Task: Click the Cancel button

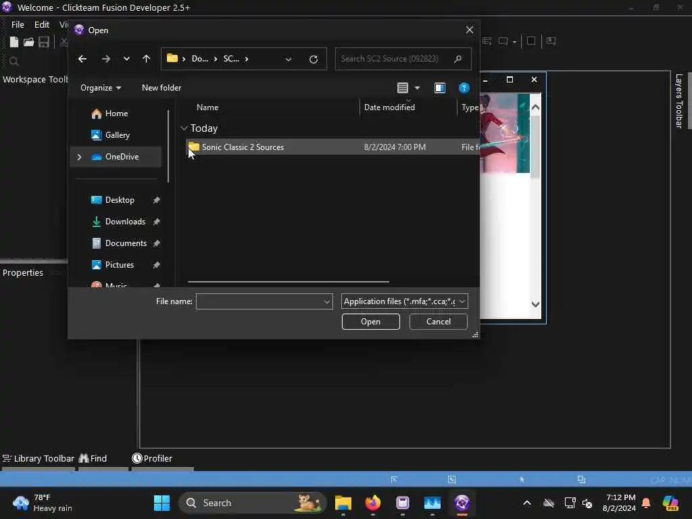Action: point(438,322)
